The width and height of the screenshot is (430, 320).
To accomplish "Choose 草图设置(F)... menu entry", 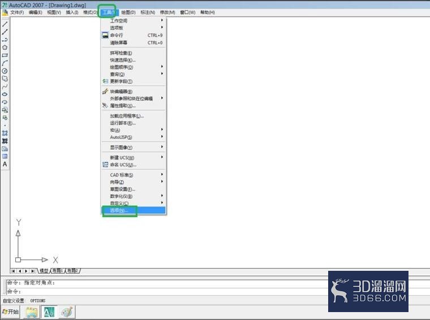I will [134, 189].
